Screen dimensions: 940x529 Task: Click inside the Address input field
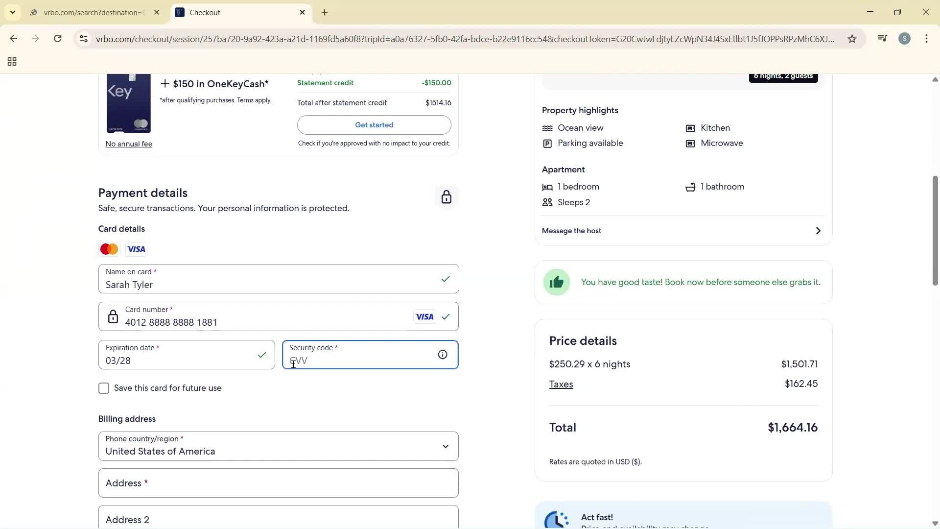coord(278,483)
